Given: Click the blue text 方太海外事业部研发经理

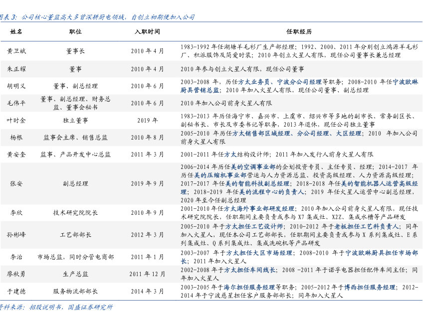Looking at the screenshot, I should pyautogui.click(x=259, y=208).
